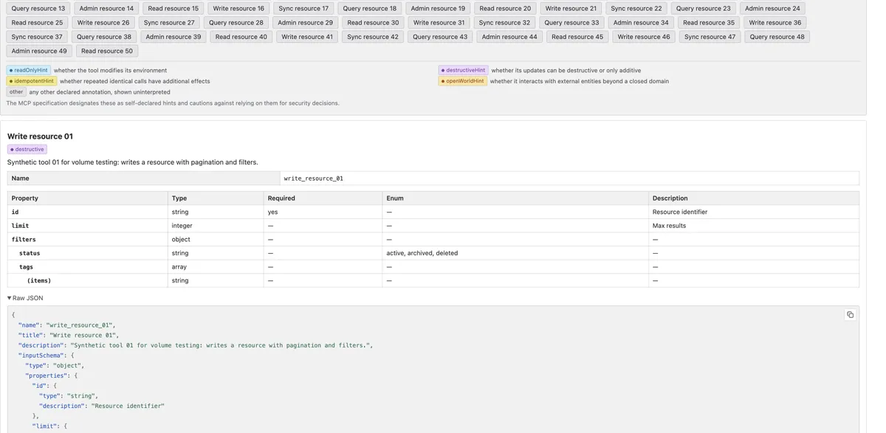Image resolution: width=886 pixels, height=433 pixels.
Task: Open Read resource 50
Action: pyautogui.click(x=107, y=51)
